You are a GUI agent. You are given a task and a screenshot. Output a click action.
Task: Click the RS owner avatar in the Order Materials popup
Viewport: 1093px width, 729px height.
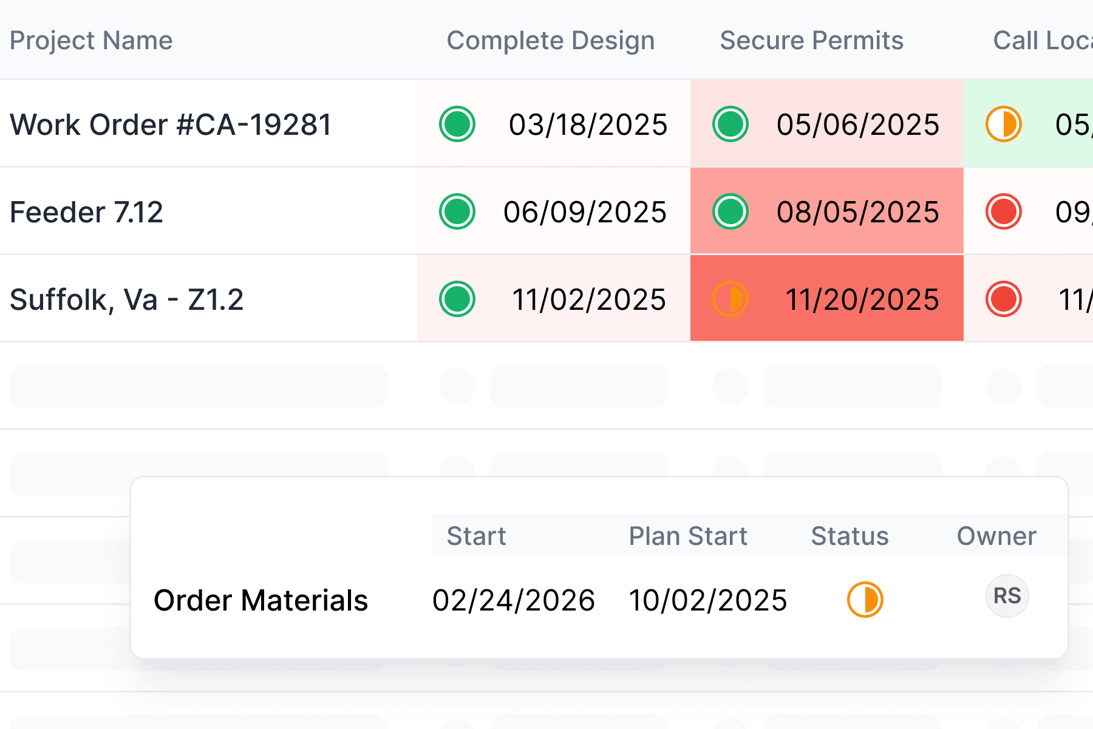[1006, 596]
